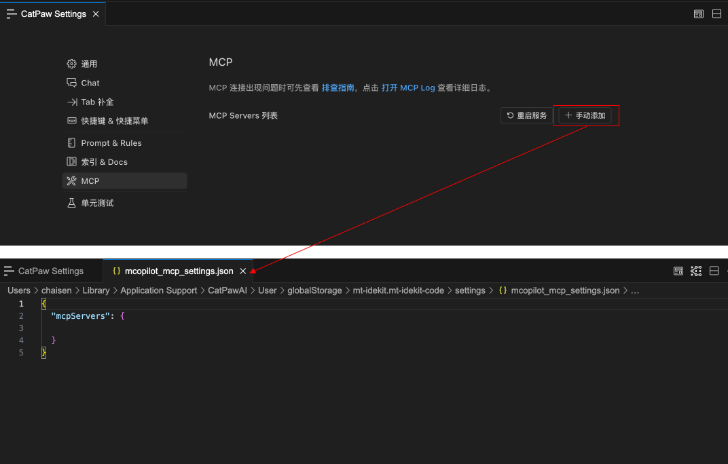The height and width of the screenshot is (464, 728).
Task: Open the Prompt & Rules section
Action: 111,143
